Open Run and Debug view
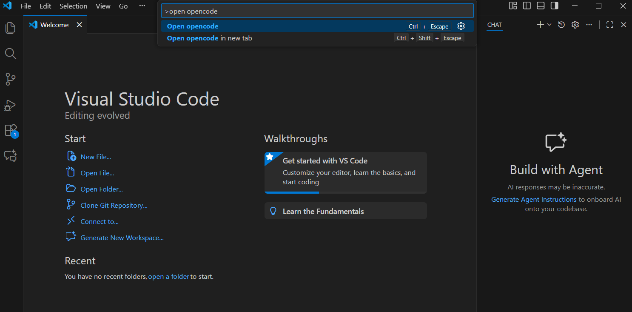The height and width of the screenshot is (312, 632). [x=10, y=105]
